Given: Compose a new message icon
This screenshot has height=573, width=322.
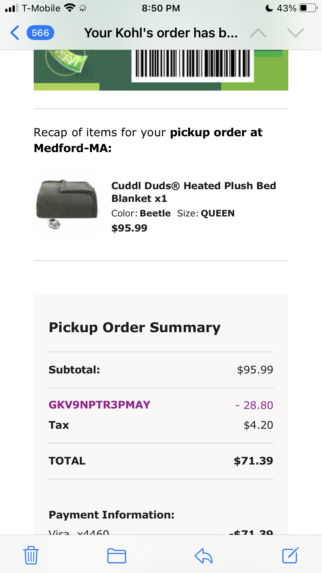Looking at the screenshot, I should click(290, 555).
